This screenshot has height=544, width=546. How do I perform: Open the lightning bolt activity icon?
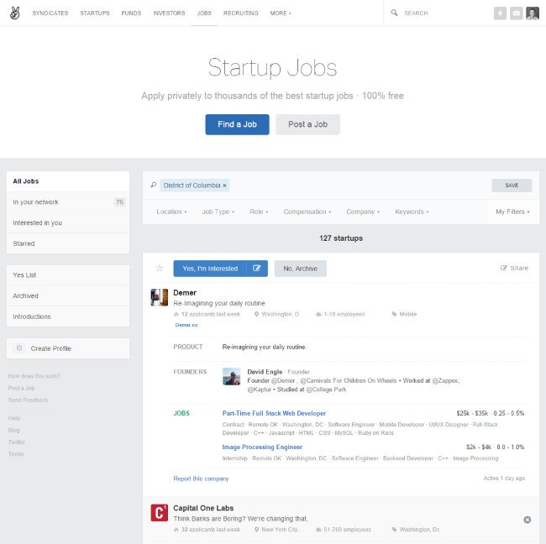pyautogui.click(x=500, y=13)
